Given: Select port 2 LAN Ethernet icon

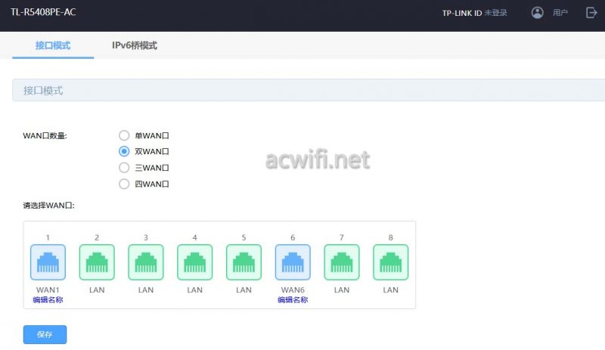Looking at the screenshot, I should point(97,262).
